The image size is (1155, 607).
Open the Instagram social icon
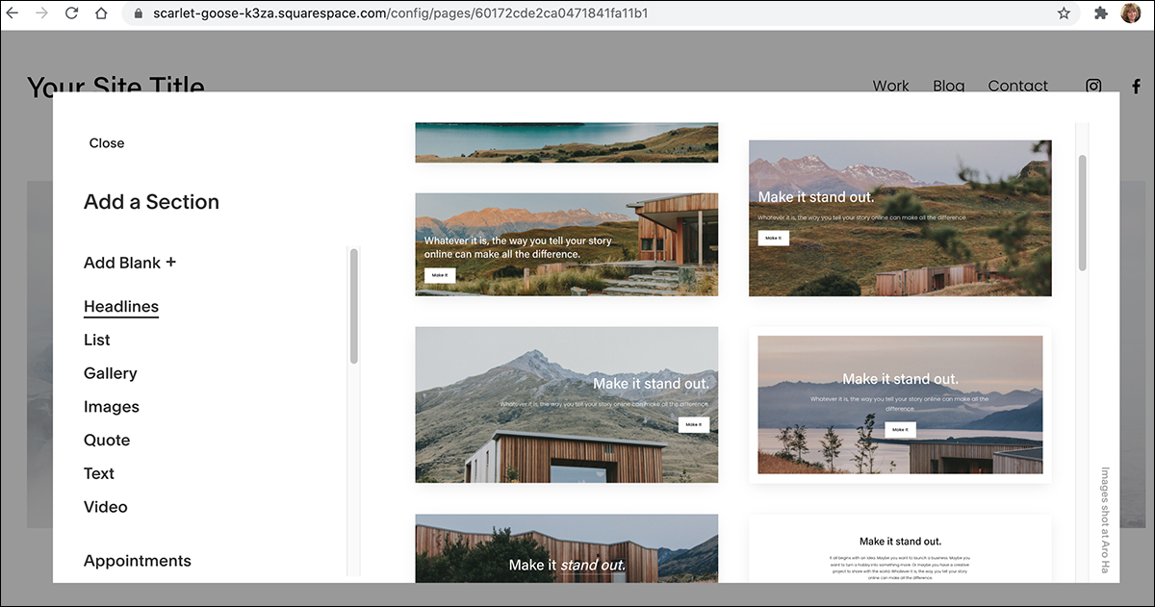coord(1093,86)
